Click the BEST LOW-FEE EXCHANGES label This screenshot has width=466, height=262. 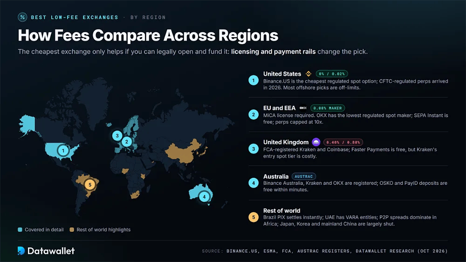75,17
